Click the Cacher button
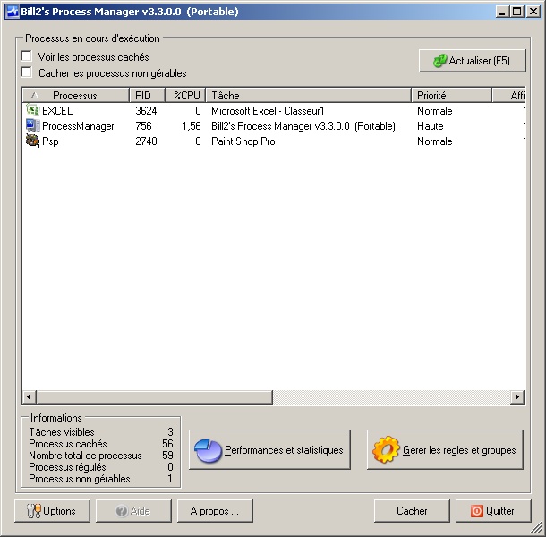 tap(412, 511)
